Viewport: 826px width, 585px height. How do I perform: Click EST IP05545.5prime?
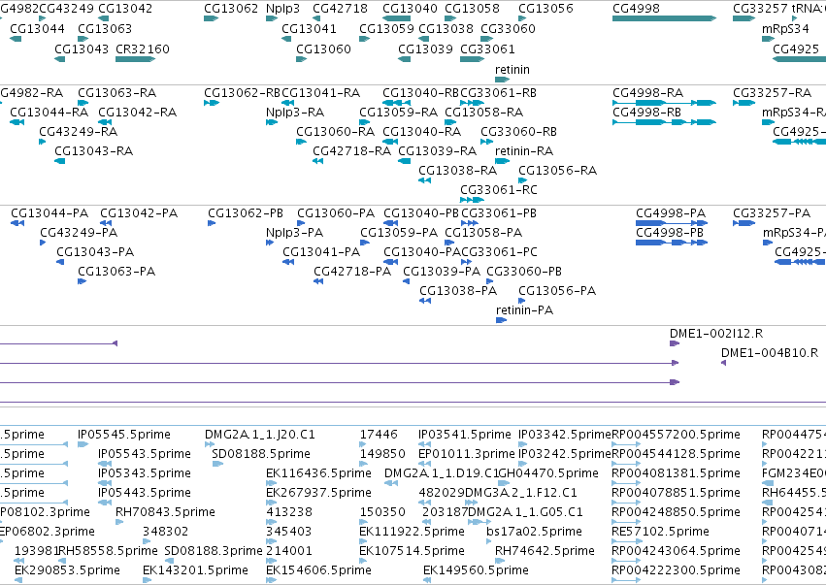124,435
